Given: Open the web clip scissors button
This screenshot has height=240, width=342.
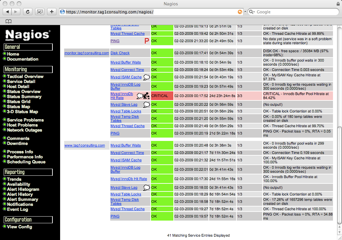Looking at the screenshot, I should [x=40, y=12].
